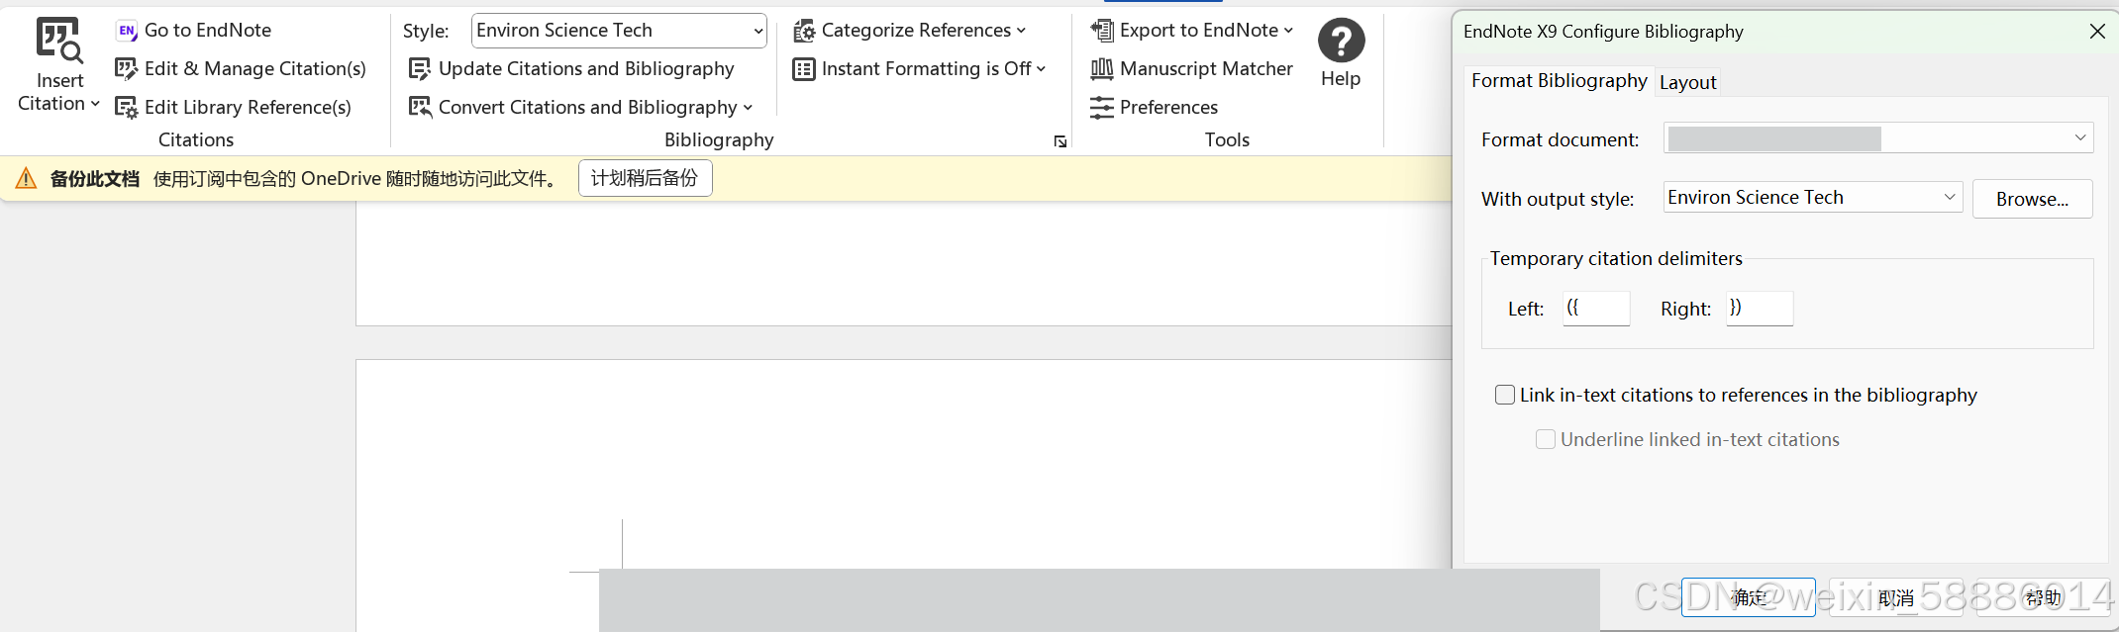Click the EndNote Help question mark icon
This screenshot has height=632, width=2119.
(x=1342, y=41)
